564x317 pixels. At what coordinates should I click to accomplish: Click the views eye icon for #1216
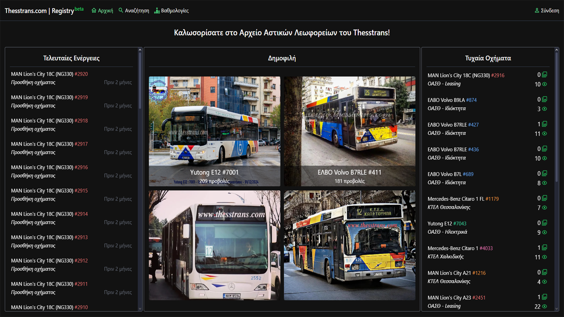click(545, 282)
